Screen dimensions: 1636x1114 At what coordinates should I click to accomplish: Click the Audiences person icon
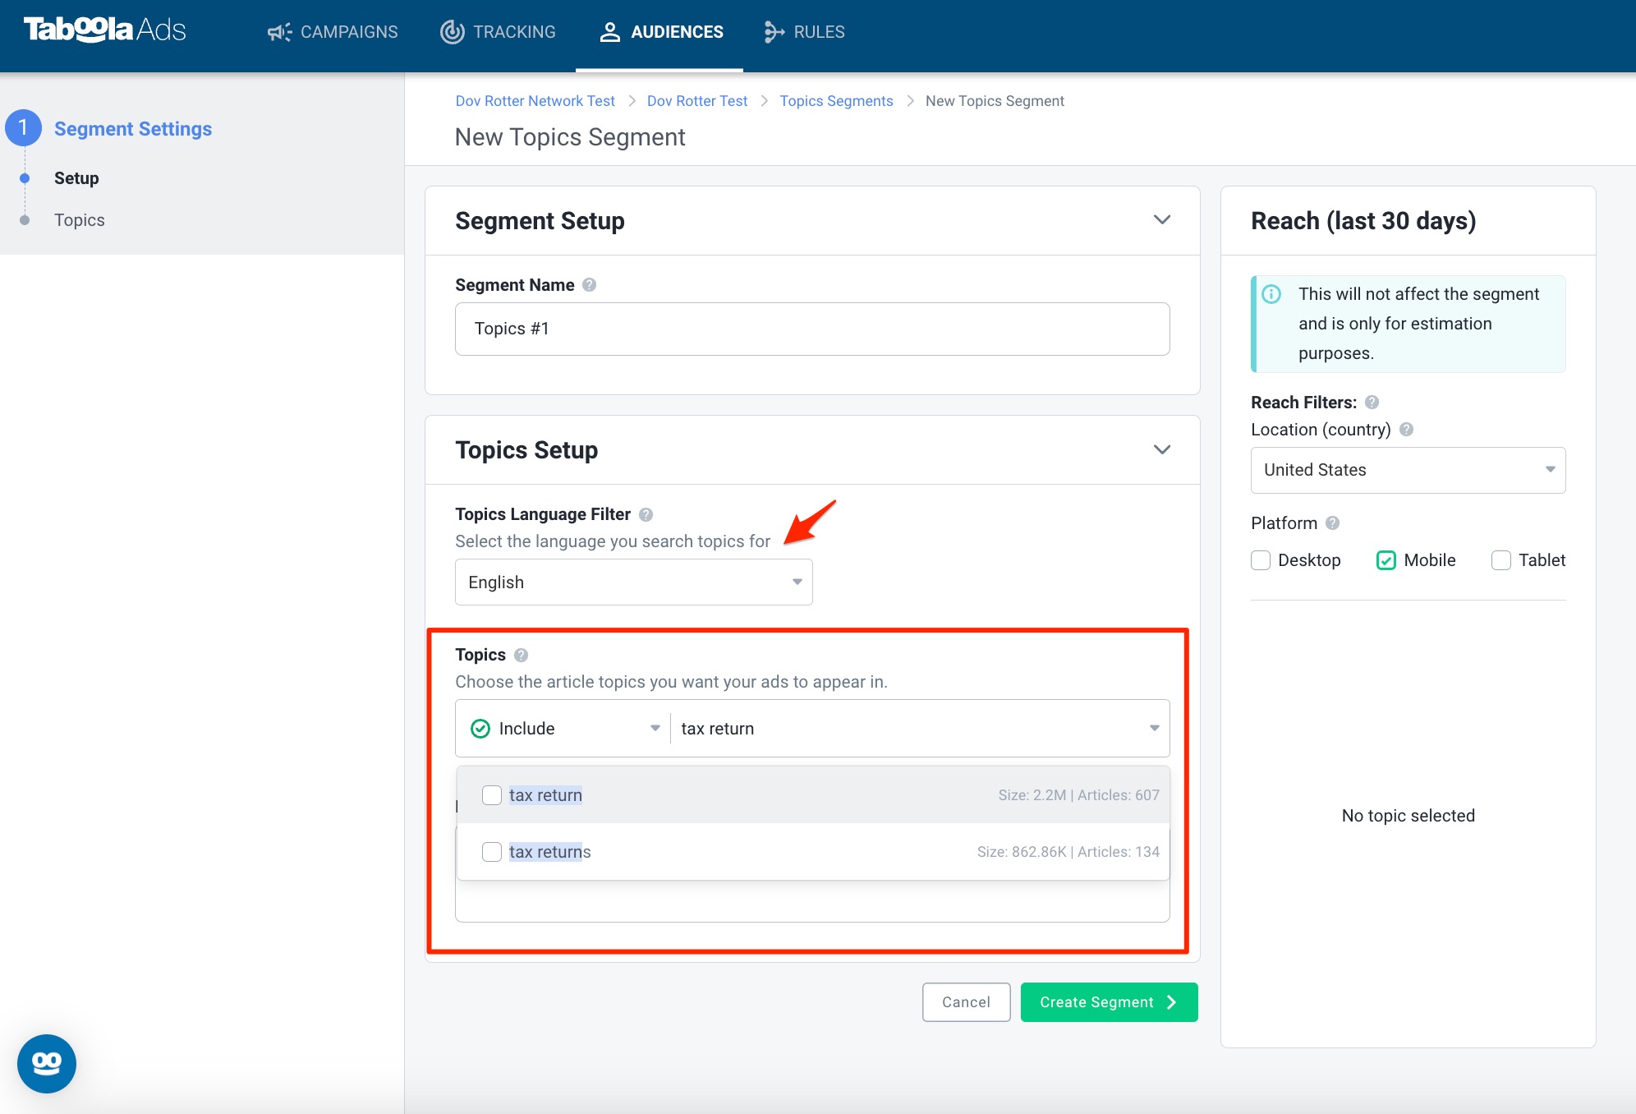[x=609, y=32]
